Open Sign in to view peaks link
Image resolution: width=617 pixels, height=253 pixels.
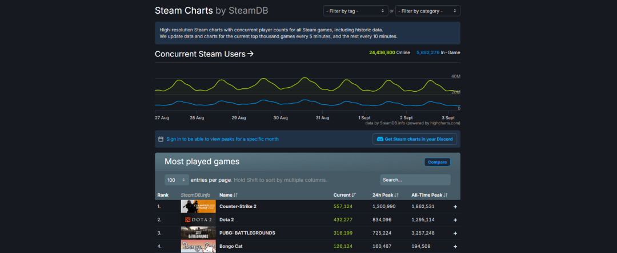pyautogui.click(x=222, y=139)
